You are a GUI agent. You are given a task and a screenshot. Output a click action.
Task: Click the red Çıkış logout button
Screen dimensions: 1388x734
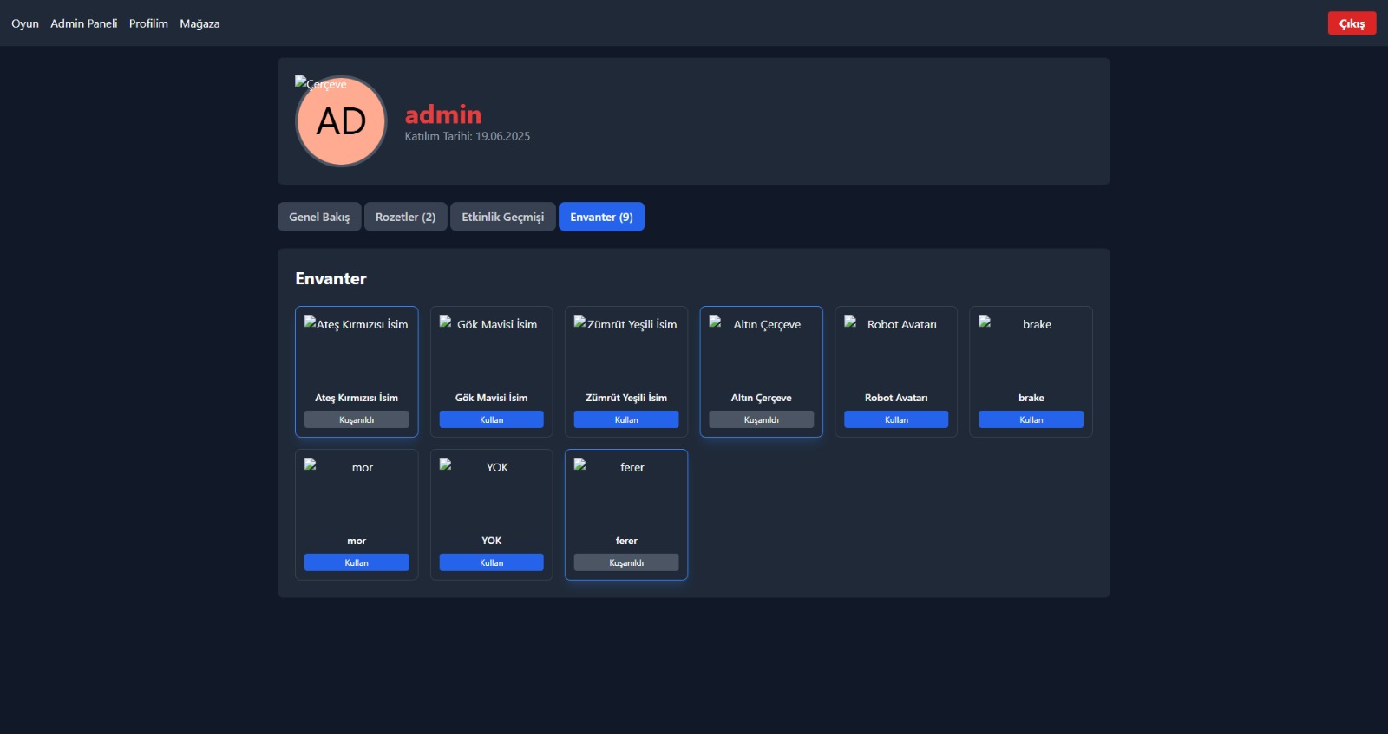[1352, 23]
